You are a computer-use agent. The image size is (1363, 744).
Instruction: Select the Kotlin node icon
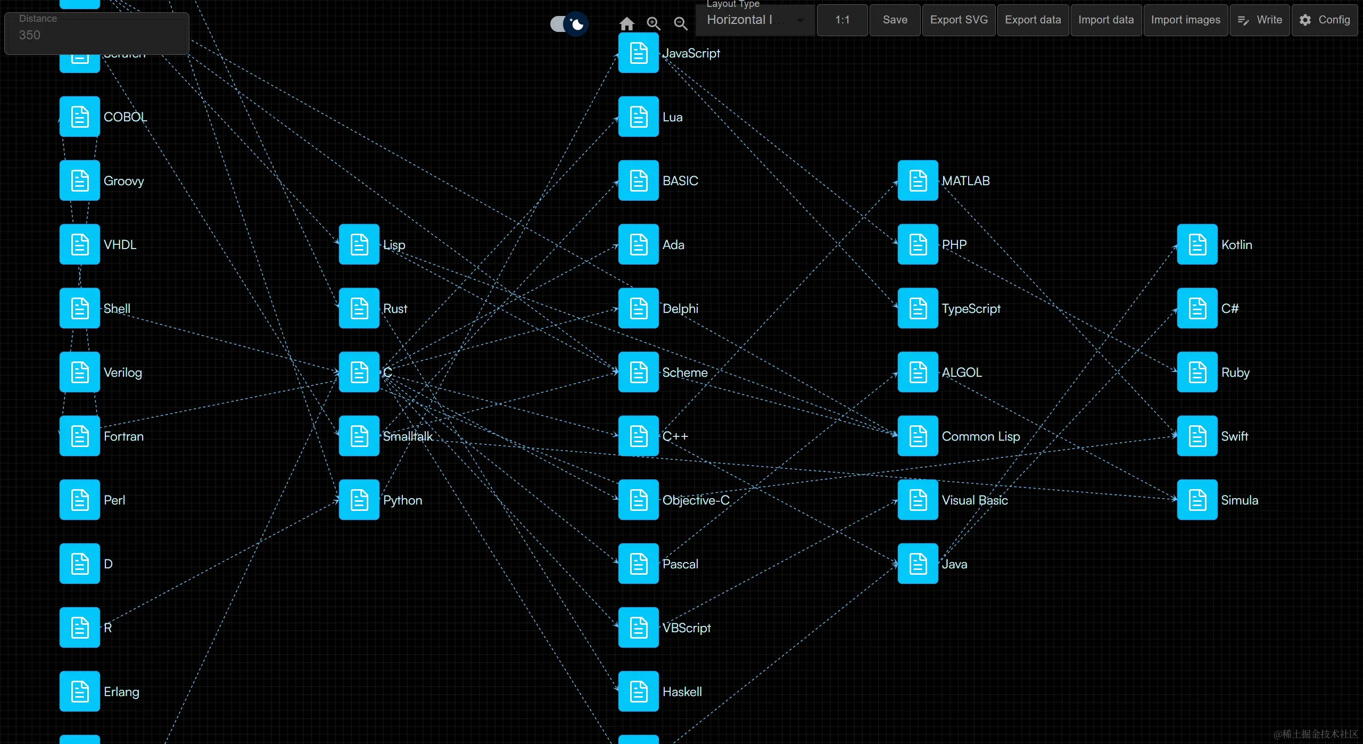pos(1197,244)
